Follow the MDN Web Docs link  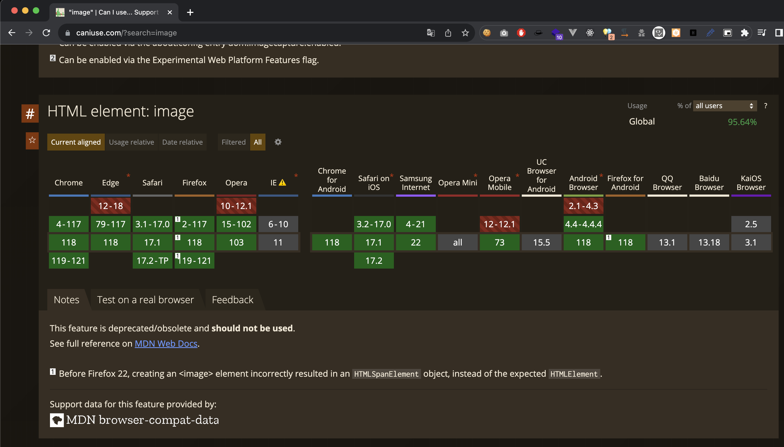coord(166,343)
